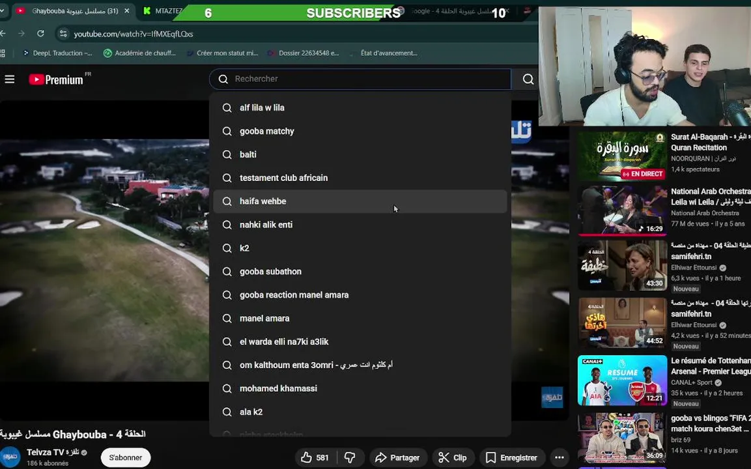Open the Académie de chauff... bookmark
751x469 pixels.
(x=140, y=53)
